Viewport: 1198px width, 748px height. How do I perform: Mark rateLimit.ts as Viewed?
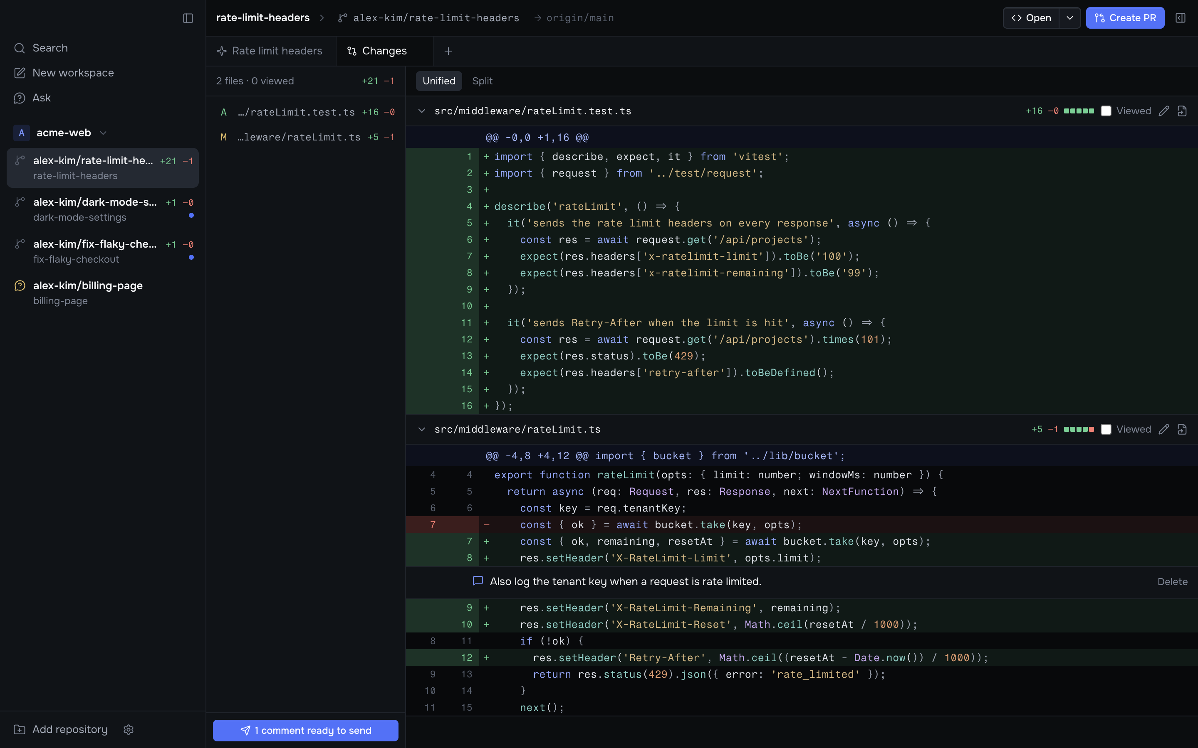coord(1106,429)
